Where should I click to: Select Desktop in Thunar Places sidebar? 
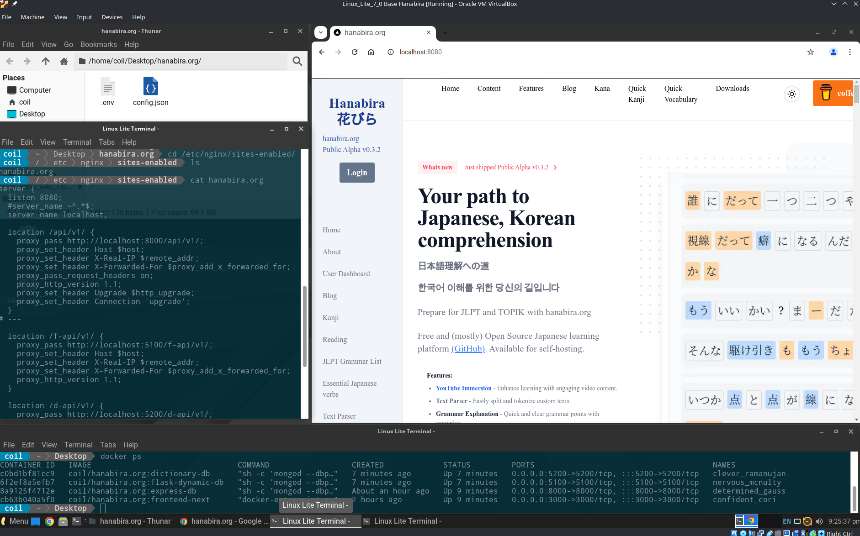coord(32,114)
